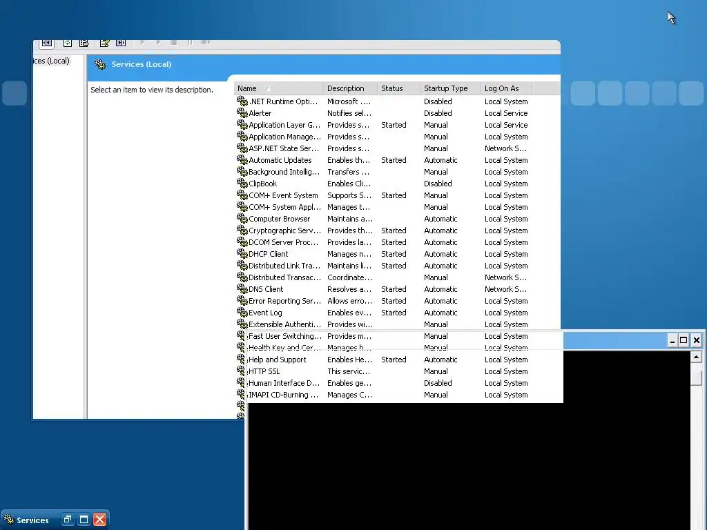Click the Services gear icon in the taskbar

(x=8, y=519)
